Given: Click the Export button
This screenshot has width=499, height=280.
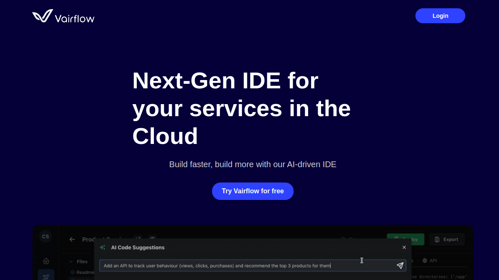Looking at the screenshot, I should pos(447,239).
